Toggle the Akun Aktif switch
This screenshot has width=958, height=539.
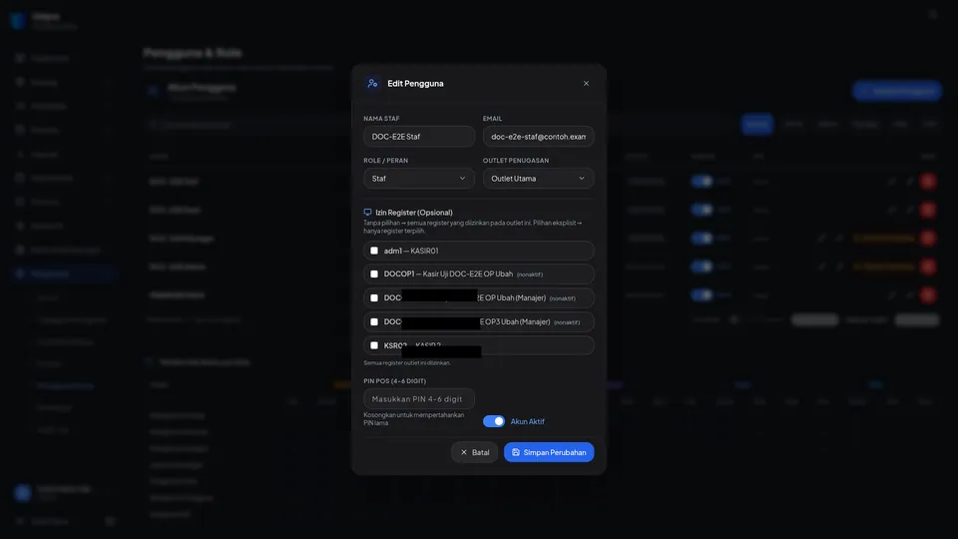coord(494,421)
